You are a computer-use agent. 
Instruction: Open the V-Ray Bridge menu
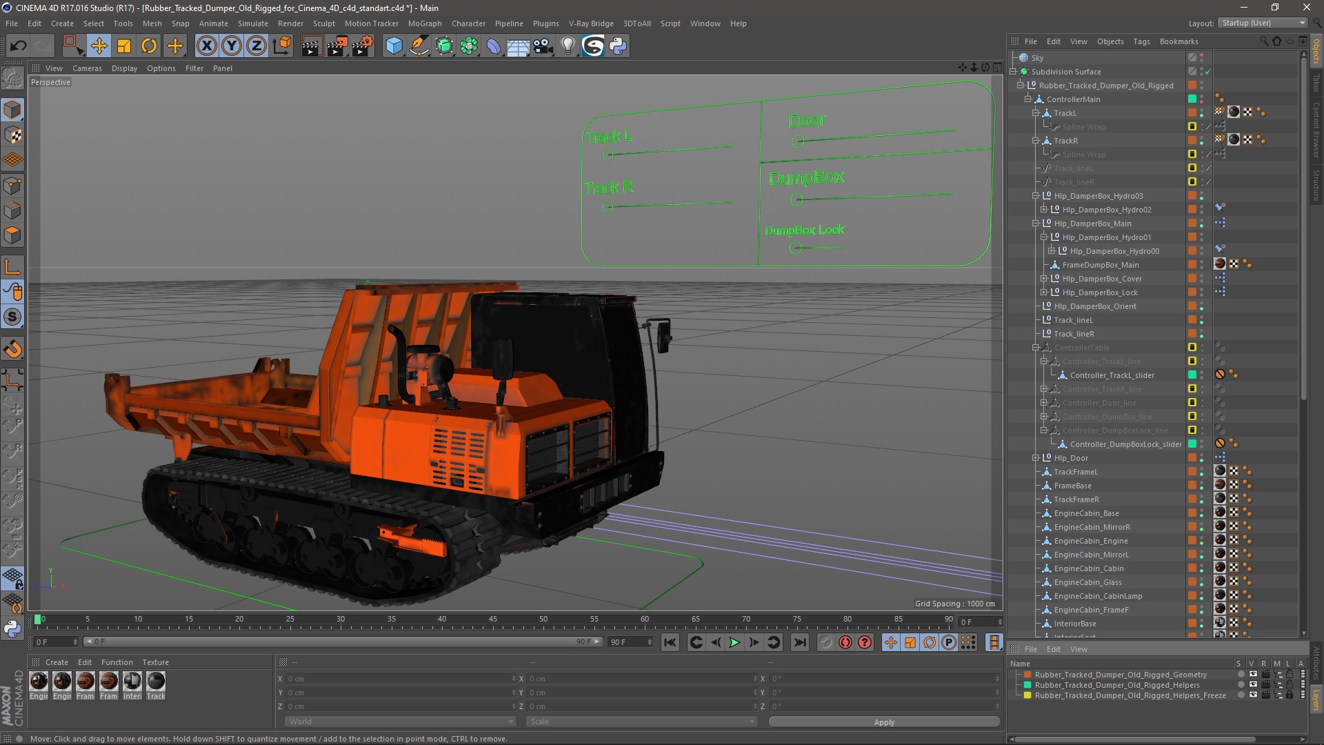[x=591, y=23]
